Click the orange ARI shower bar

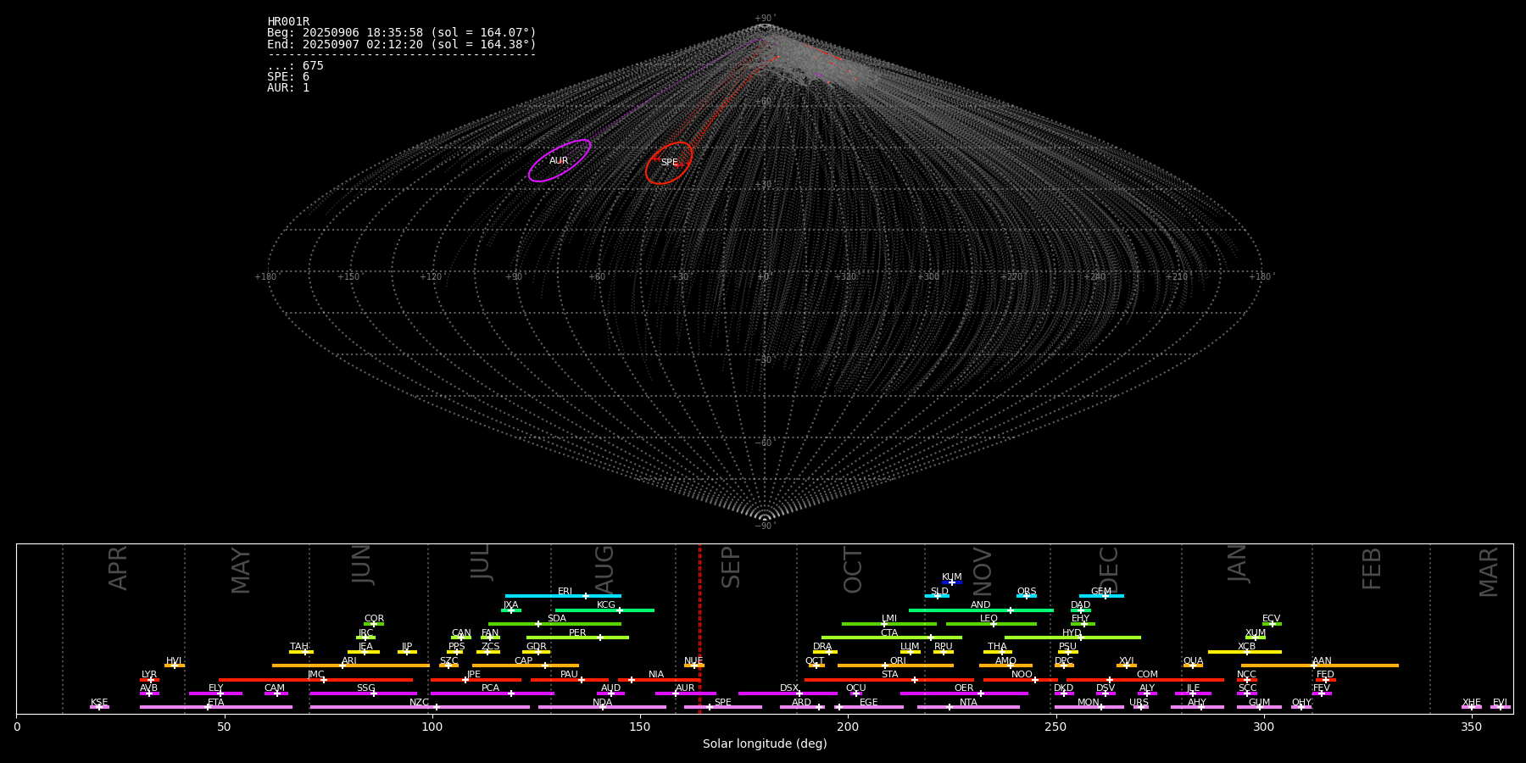click(350, 666)
